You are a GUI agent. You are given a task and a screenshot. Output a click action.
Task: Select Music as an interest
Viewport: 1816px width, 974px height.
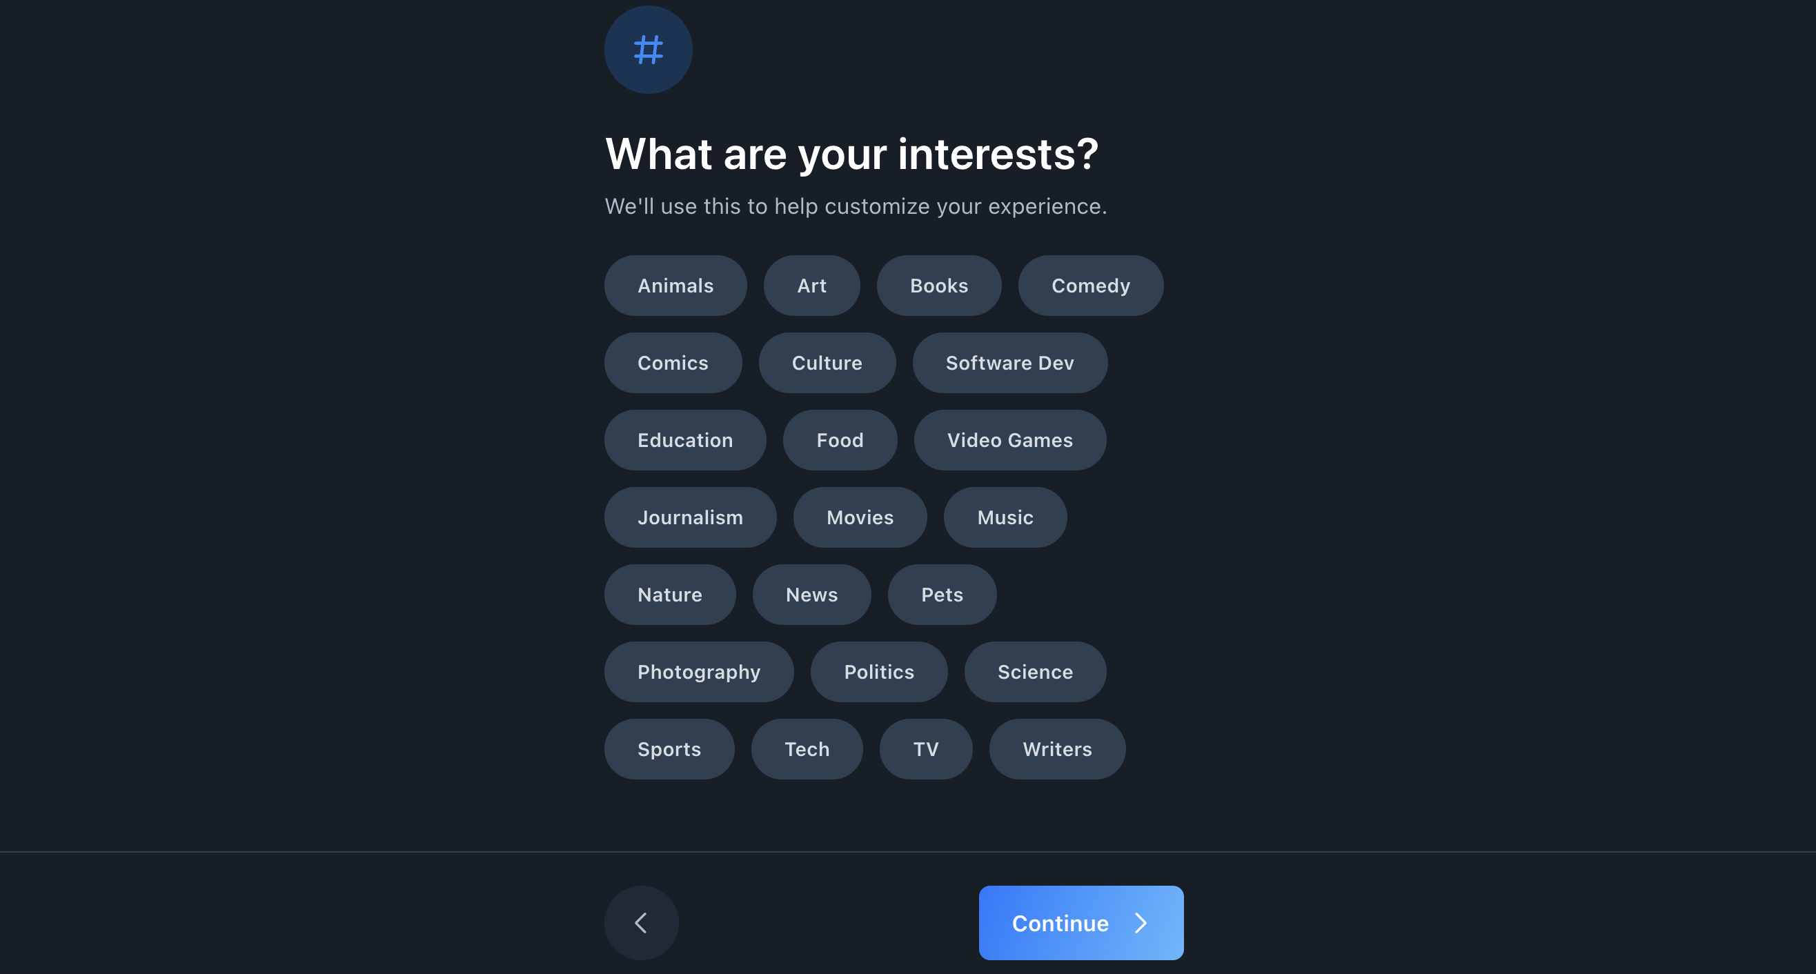click(x=1005, y=517)
